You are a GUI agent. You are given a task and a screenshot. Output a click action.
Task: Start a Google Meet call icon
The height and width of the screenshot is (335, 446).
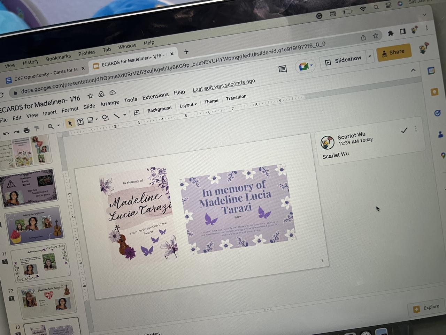pyautogui.click(x=303, y=66)
